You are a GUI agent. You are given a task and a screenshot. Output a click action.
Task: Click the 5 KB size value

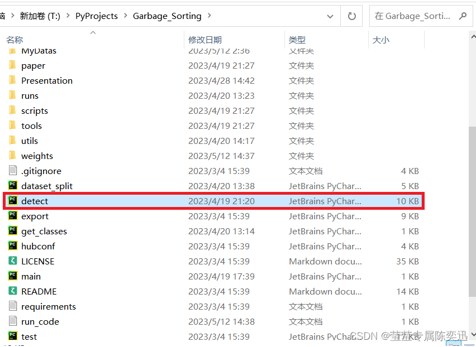pyautogui.click(x=410, y=186)
